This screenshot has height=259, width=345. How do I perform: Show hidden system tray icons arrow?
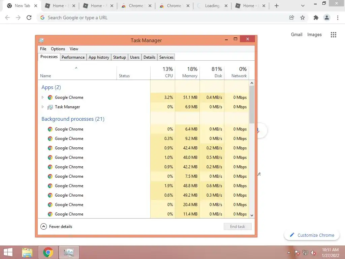[x=289, y=253]
